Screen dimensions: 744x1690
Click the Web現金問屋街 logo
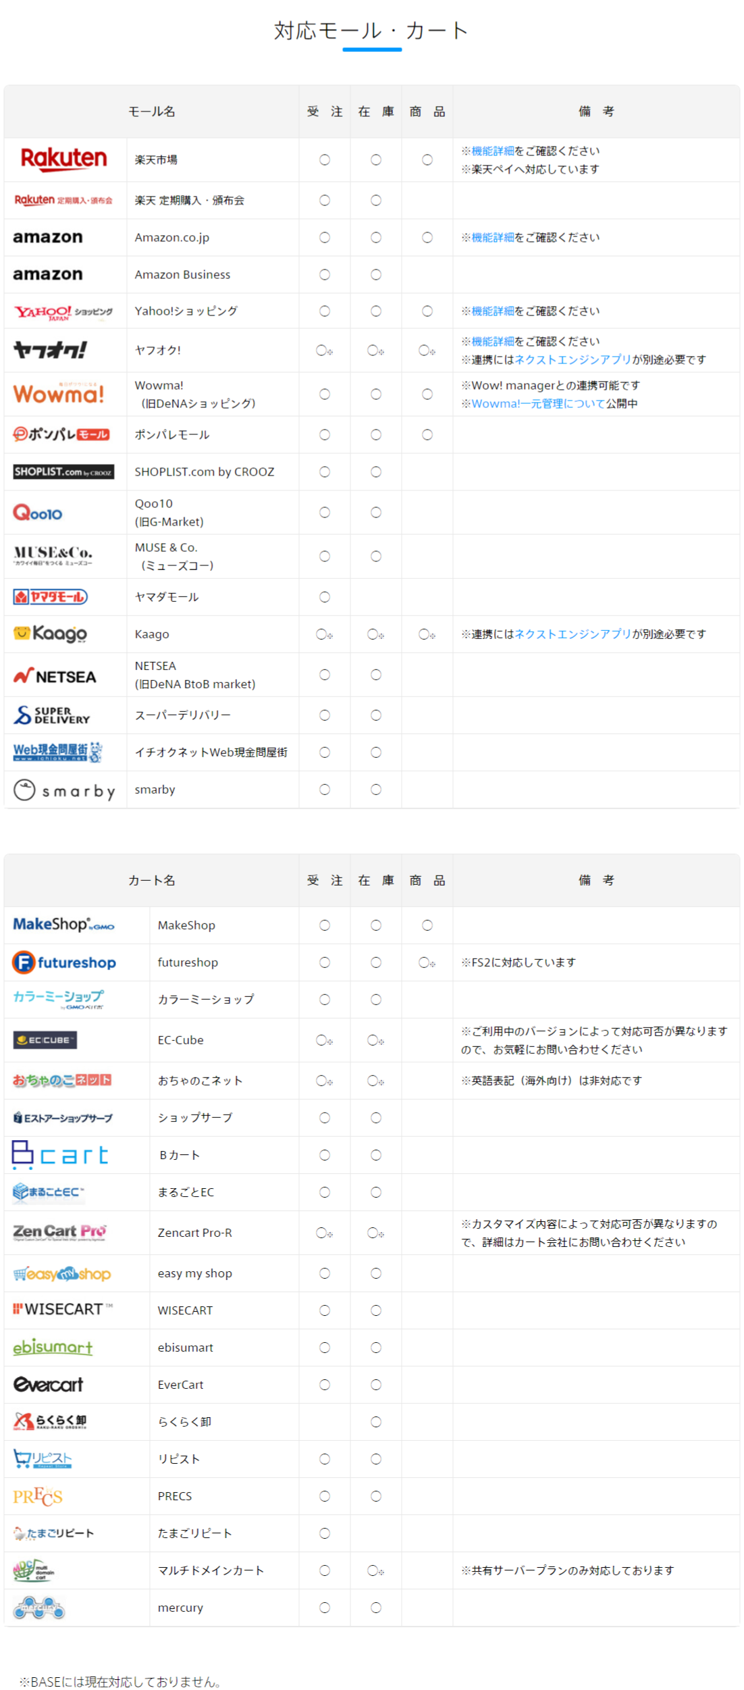(58, 752)
